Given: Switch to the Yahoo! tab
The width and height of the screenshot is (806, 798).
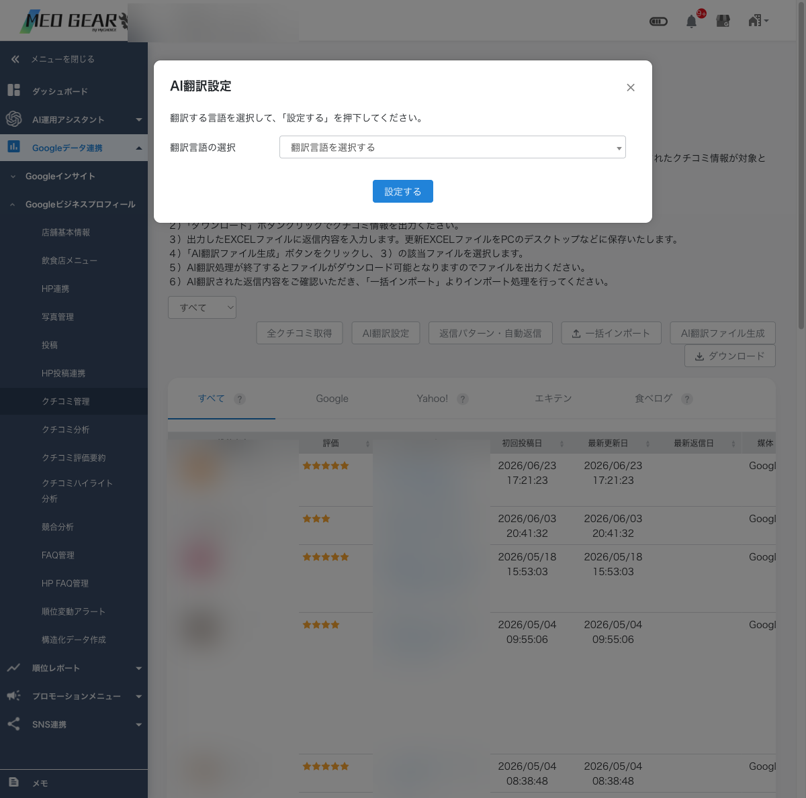Looking at the screenshot, I should pyautogui.click(x=432, y=399).
